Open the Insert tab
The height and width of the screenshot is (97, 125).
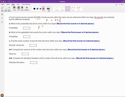8,4
